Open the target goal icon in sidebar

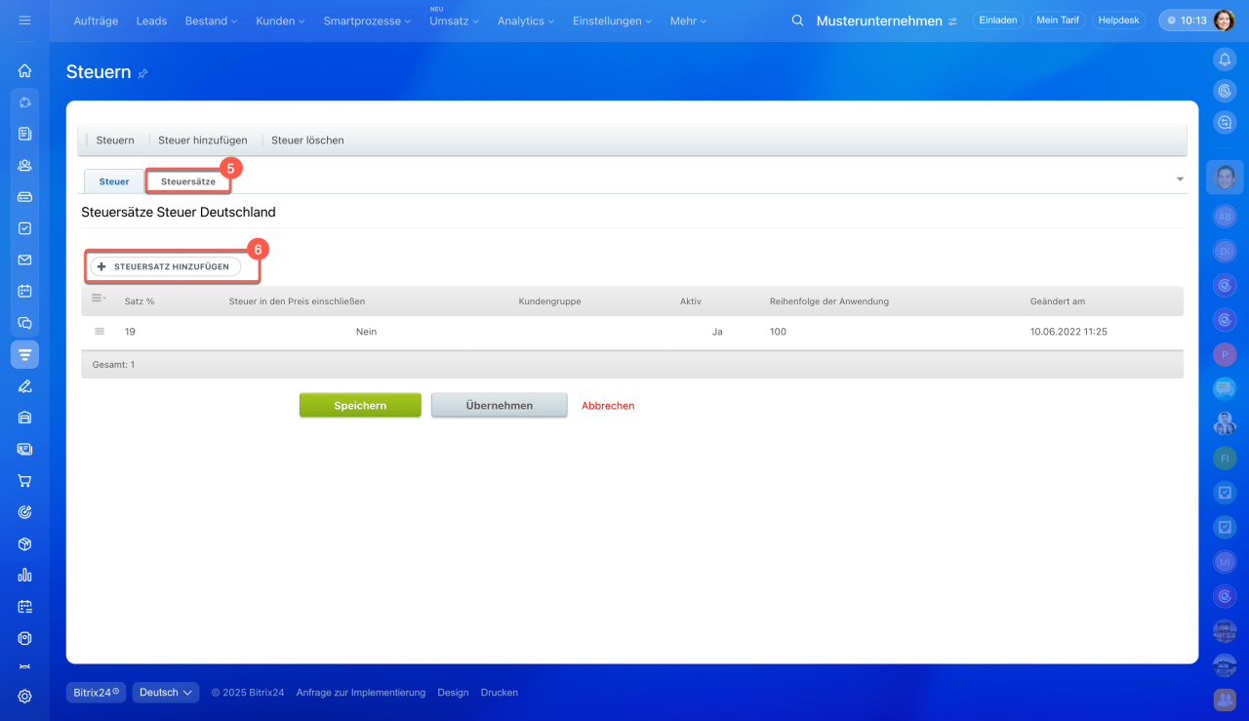24,512
